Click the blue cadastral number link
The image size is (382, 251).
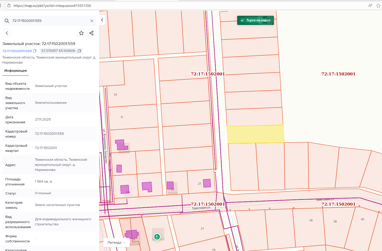coord(17,51)
